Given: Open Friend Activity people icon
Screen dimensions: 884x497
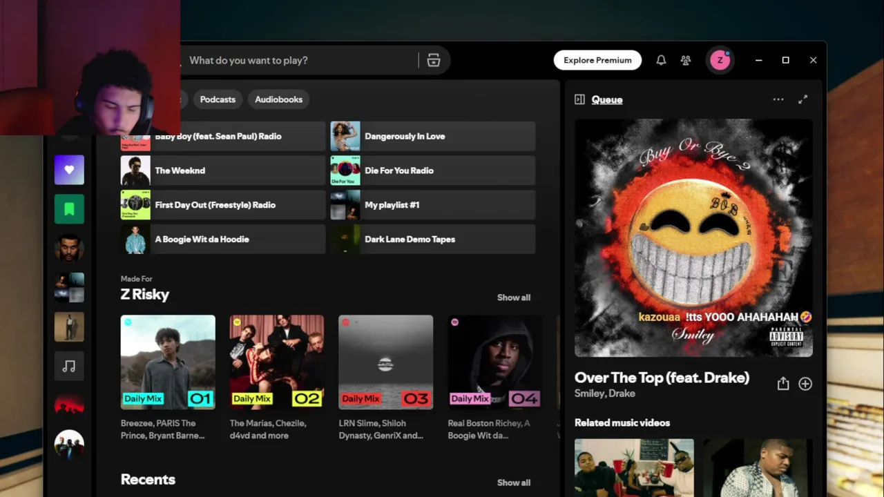Looking at the screenshot, I should 686,60.
